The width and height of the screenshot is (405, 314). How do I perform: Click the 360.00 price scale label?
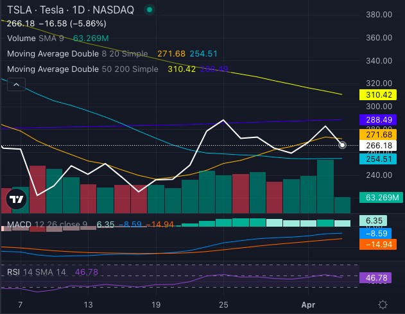(379, 38)
